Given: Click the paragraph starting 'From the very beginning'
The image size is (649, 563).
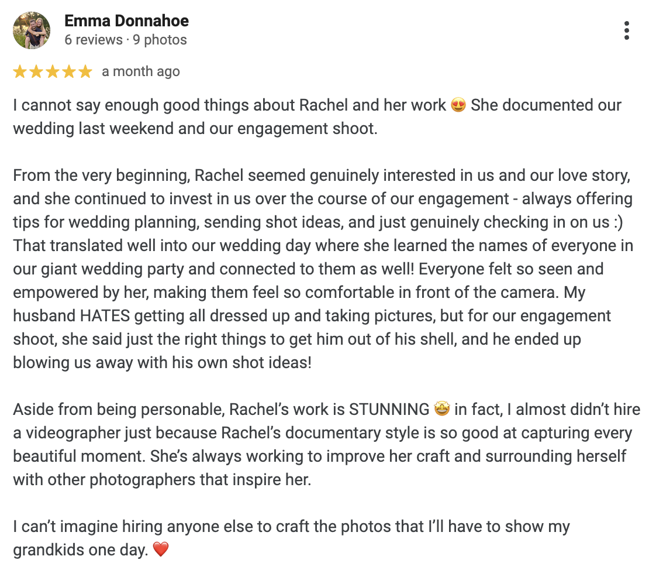Looking at the screenshot, I should [x=323, y=269].
